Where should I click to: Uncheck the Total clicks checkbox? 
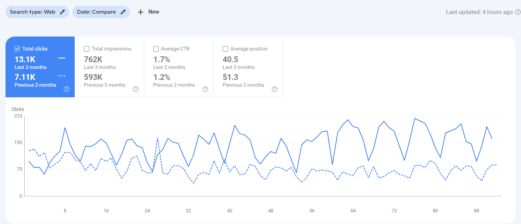point(17,48)
